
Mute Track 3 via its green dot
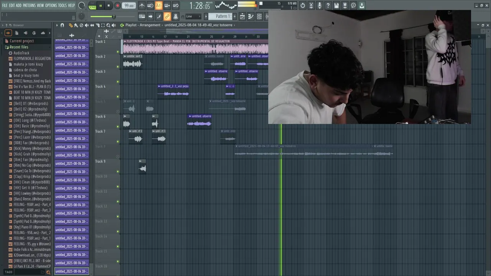pyautogui.click(x=118, y=82)
